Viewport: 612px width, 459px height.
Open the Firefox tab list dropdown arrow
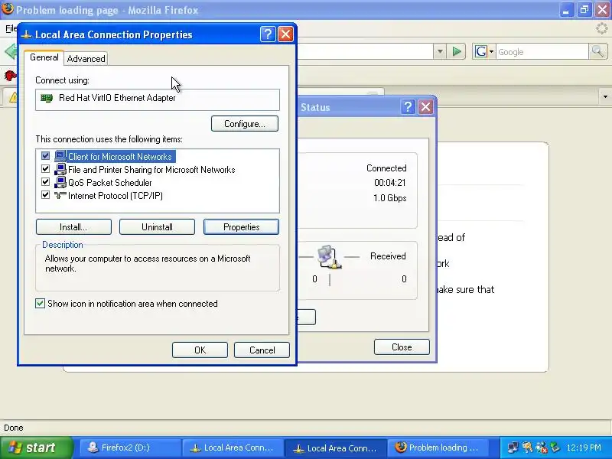pos(605,96)
